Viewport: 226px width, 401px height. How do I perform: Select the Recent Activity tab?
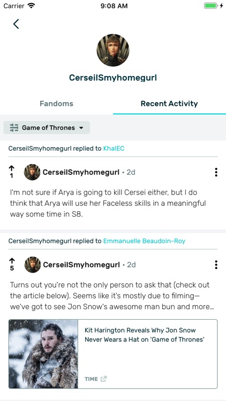pos(169,104)
